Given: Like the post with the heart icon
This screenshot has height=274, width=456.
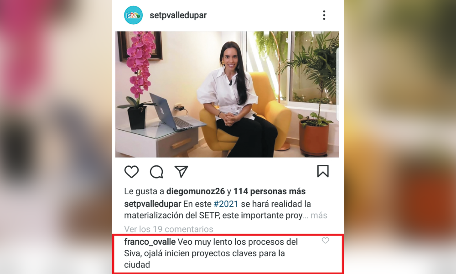Looking at the screenshot, I should tap(131, 172).
